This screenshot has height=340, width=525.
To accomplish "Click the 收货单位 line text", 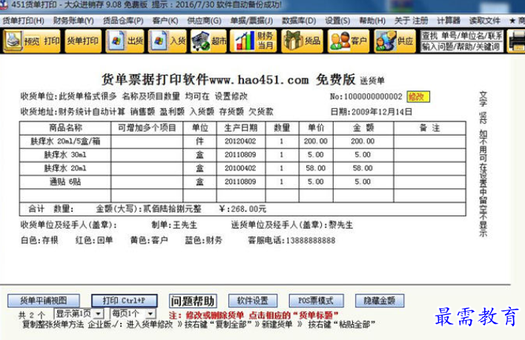I will 134,96.
